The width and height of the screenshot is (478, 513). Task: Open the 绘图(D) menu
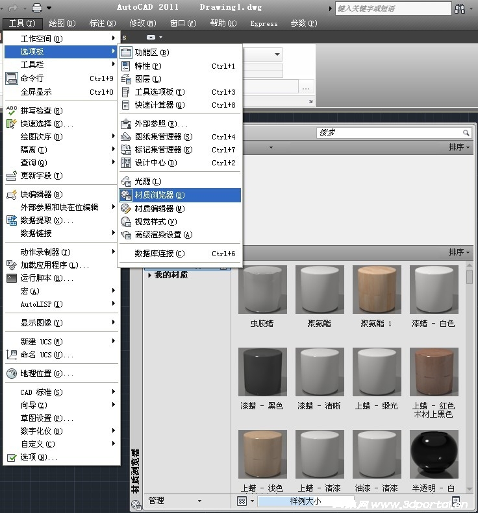[62, 23]
